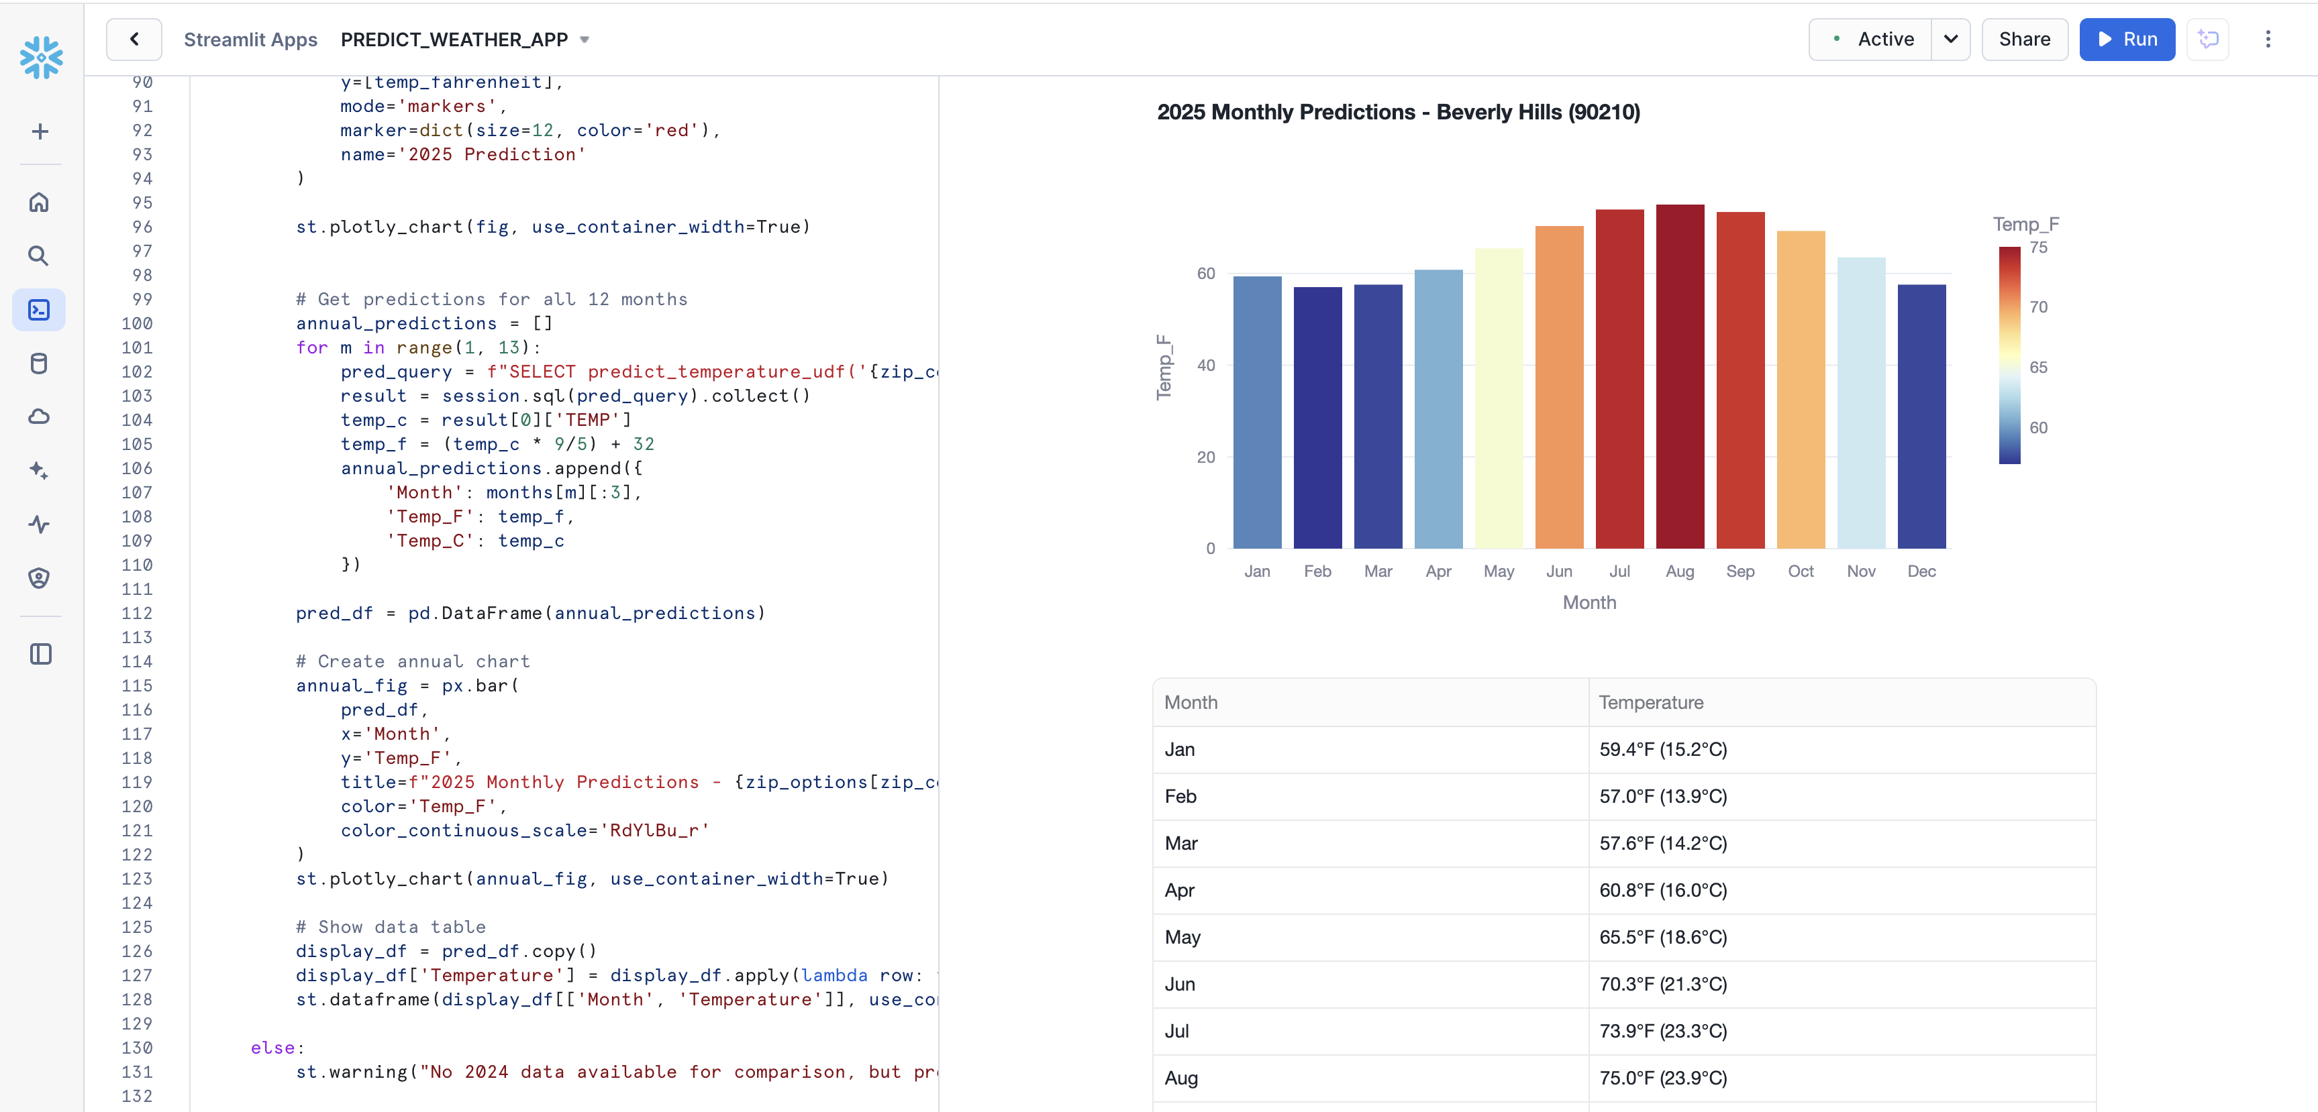Click the Share button

point(2024,40)
